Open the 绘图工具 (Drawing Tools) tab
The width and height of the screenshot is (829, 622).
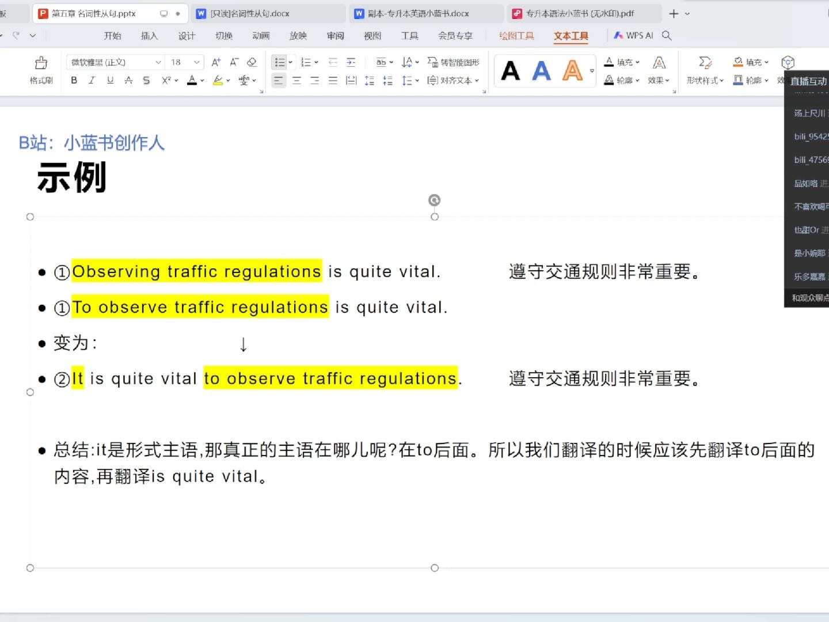point(516,36)
